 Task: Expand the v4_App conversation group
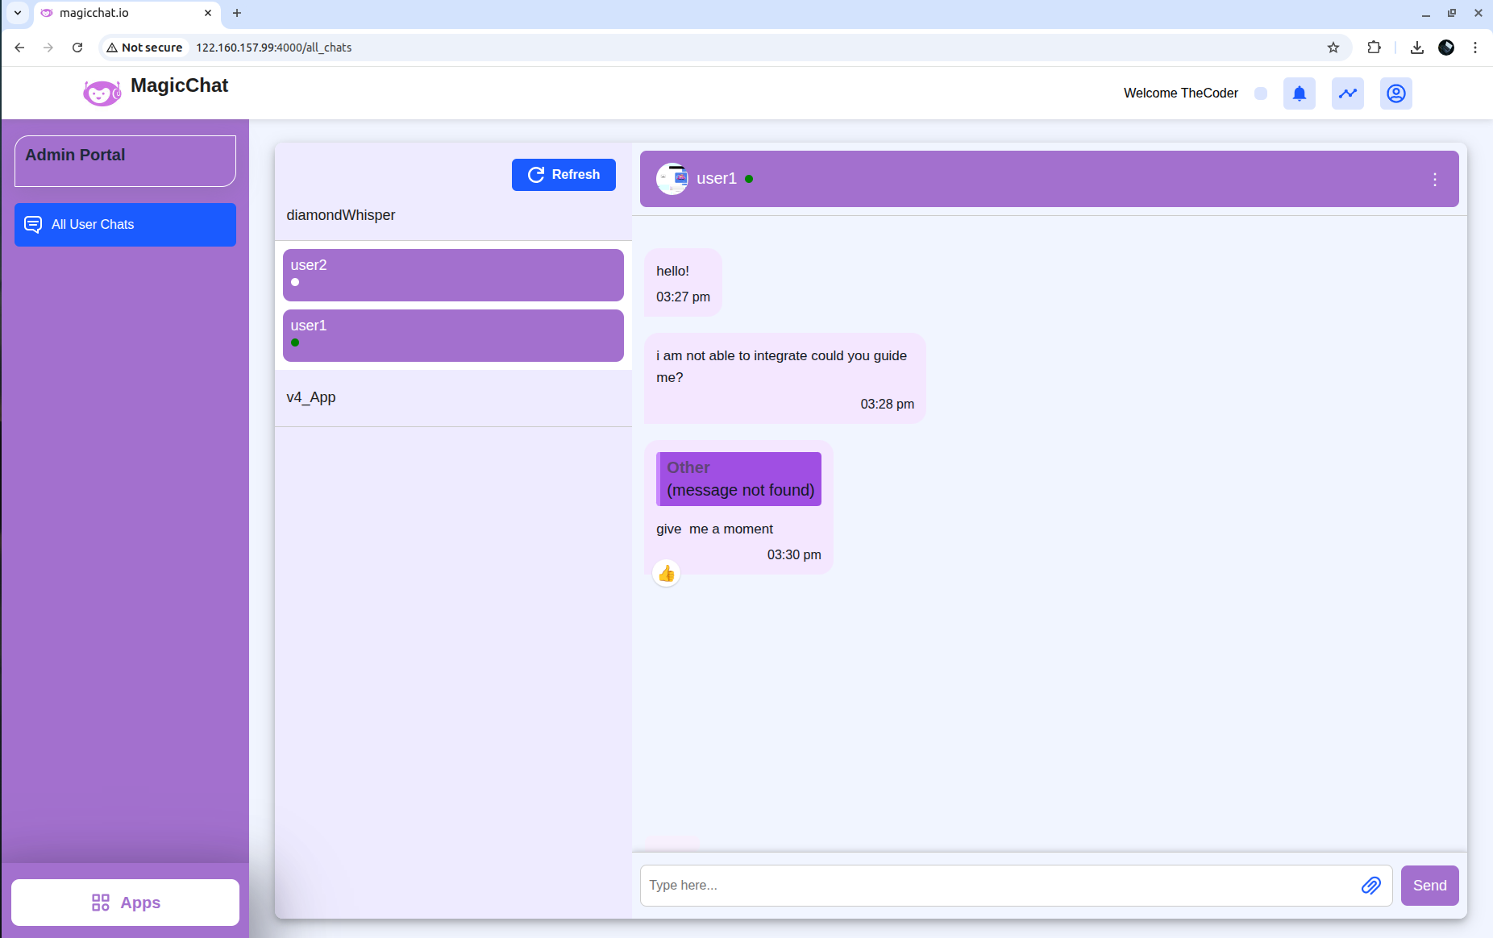313,397
